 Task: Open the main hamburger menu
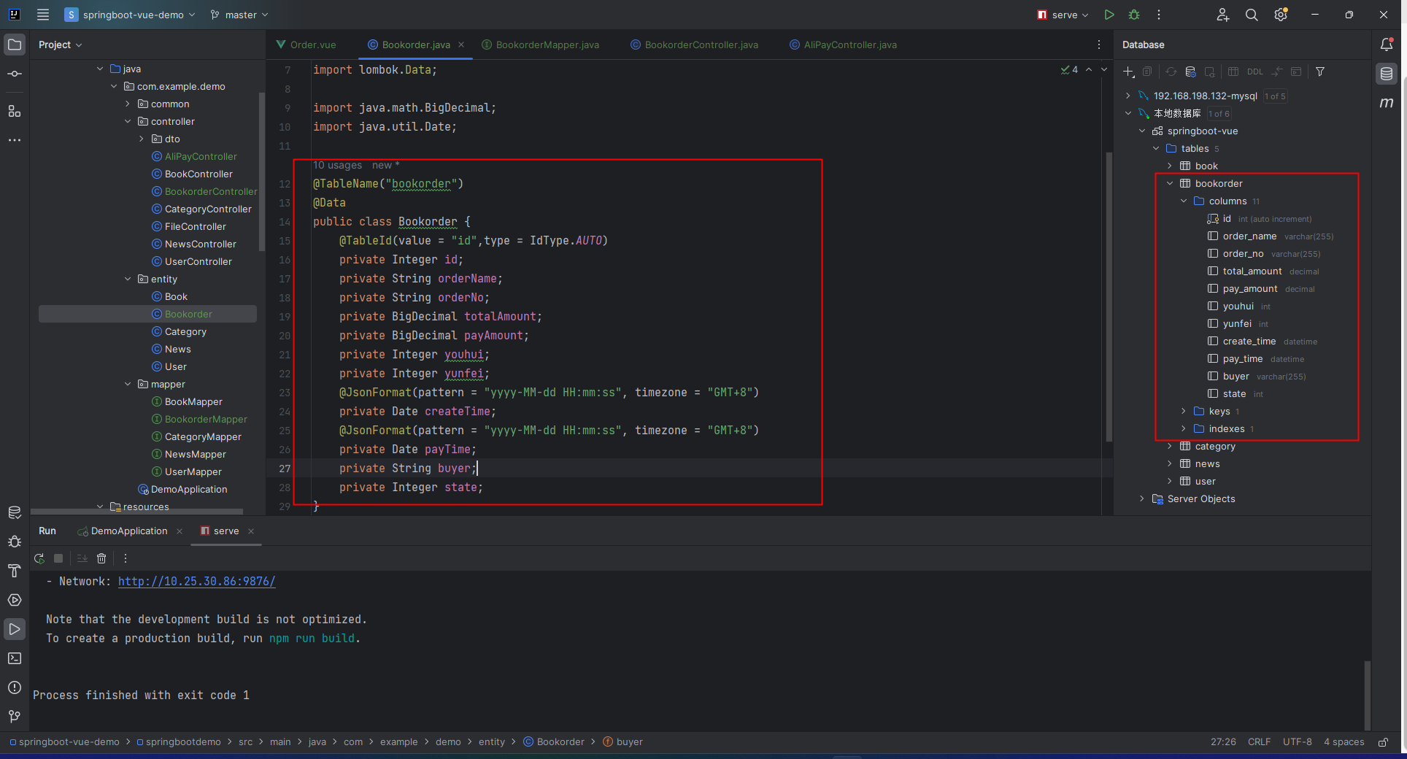43,15
